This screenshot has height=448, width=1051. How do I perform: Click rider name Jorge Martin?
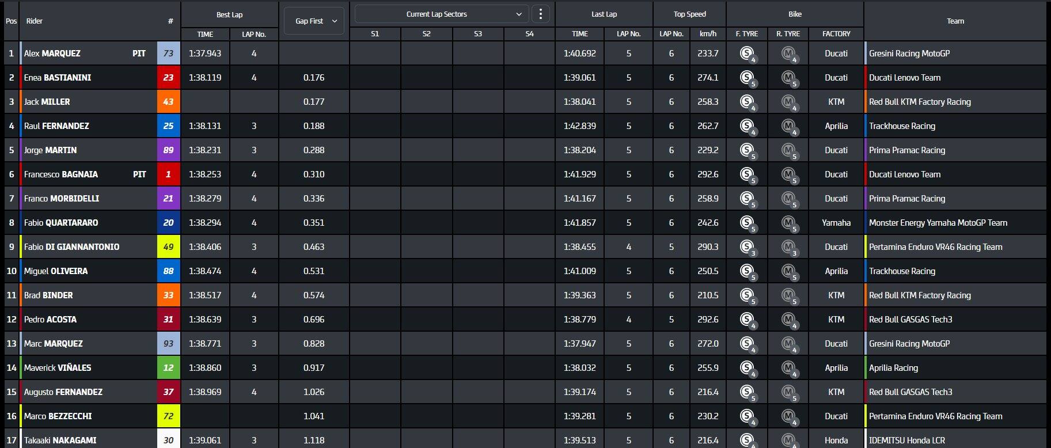click(x=51, y=150)
